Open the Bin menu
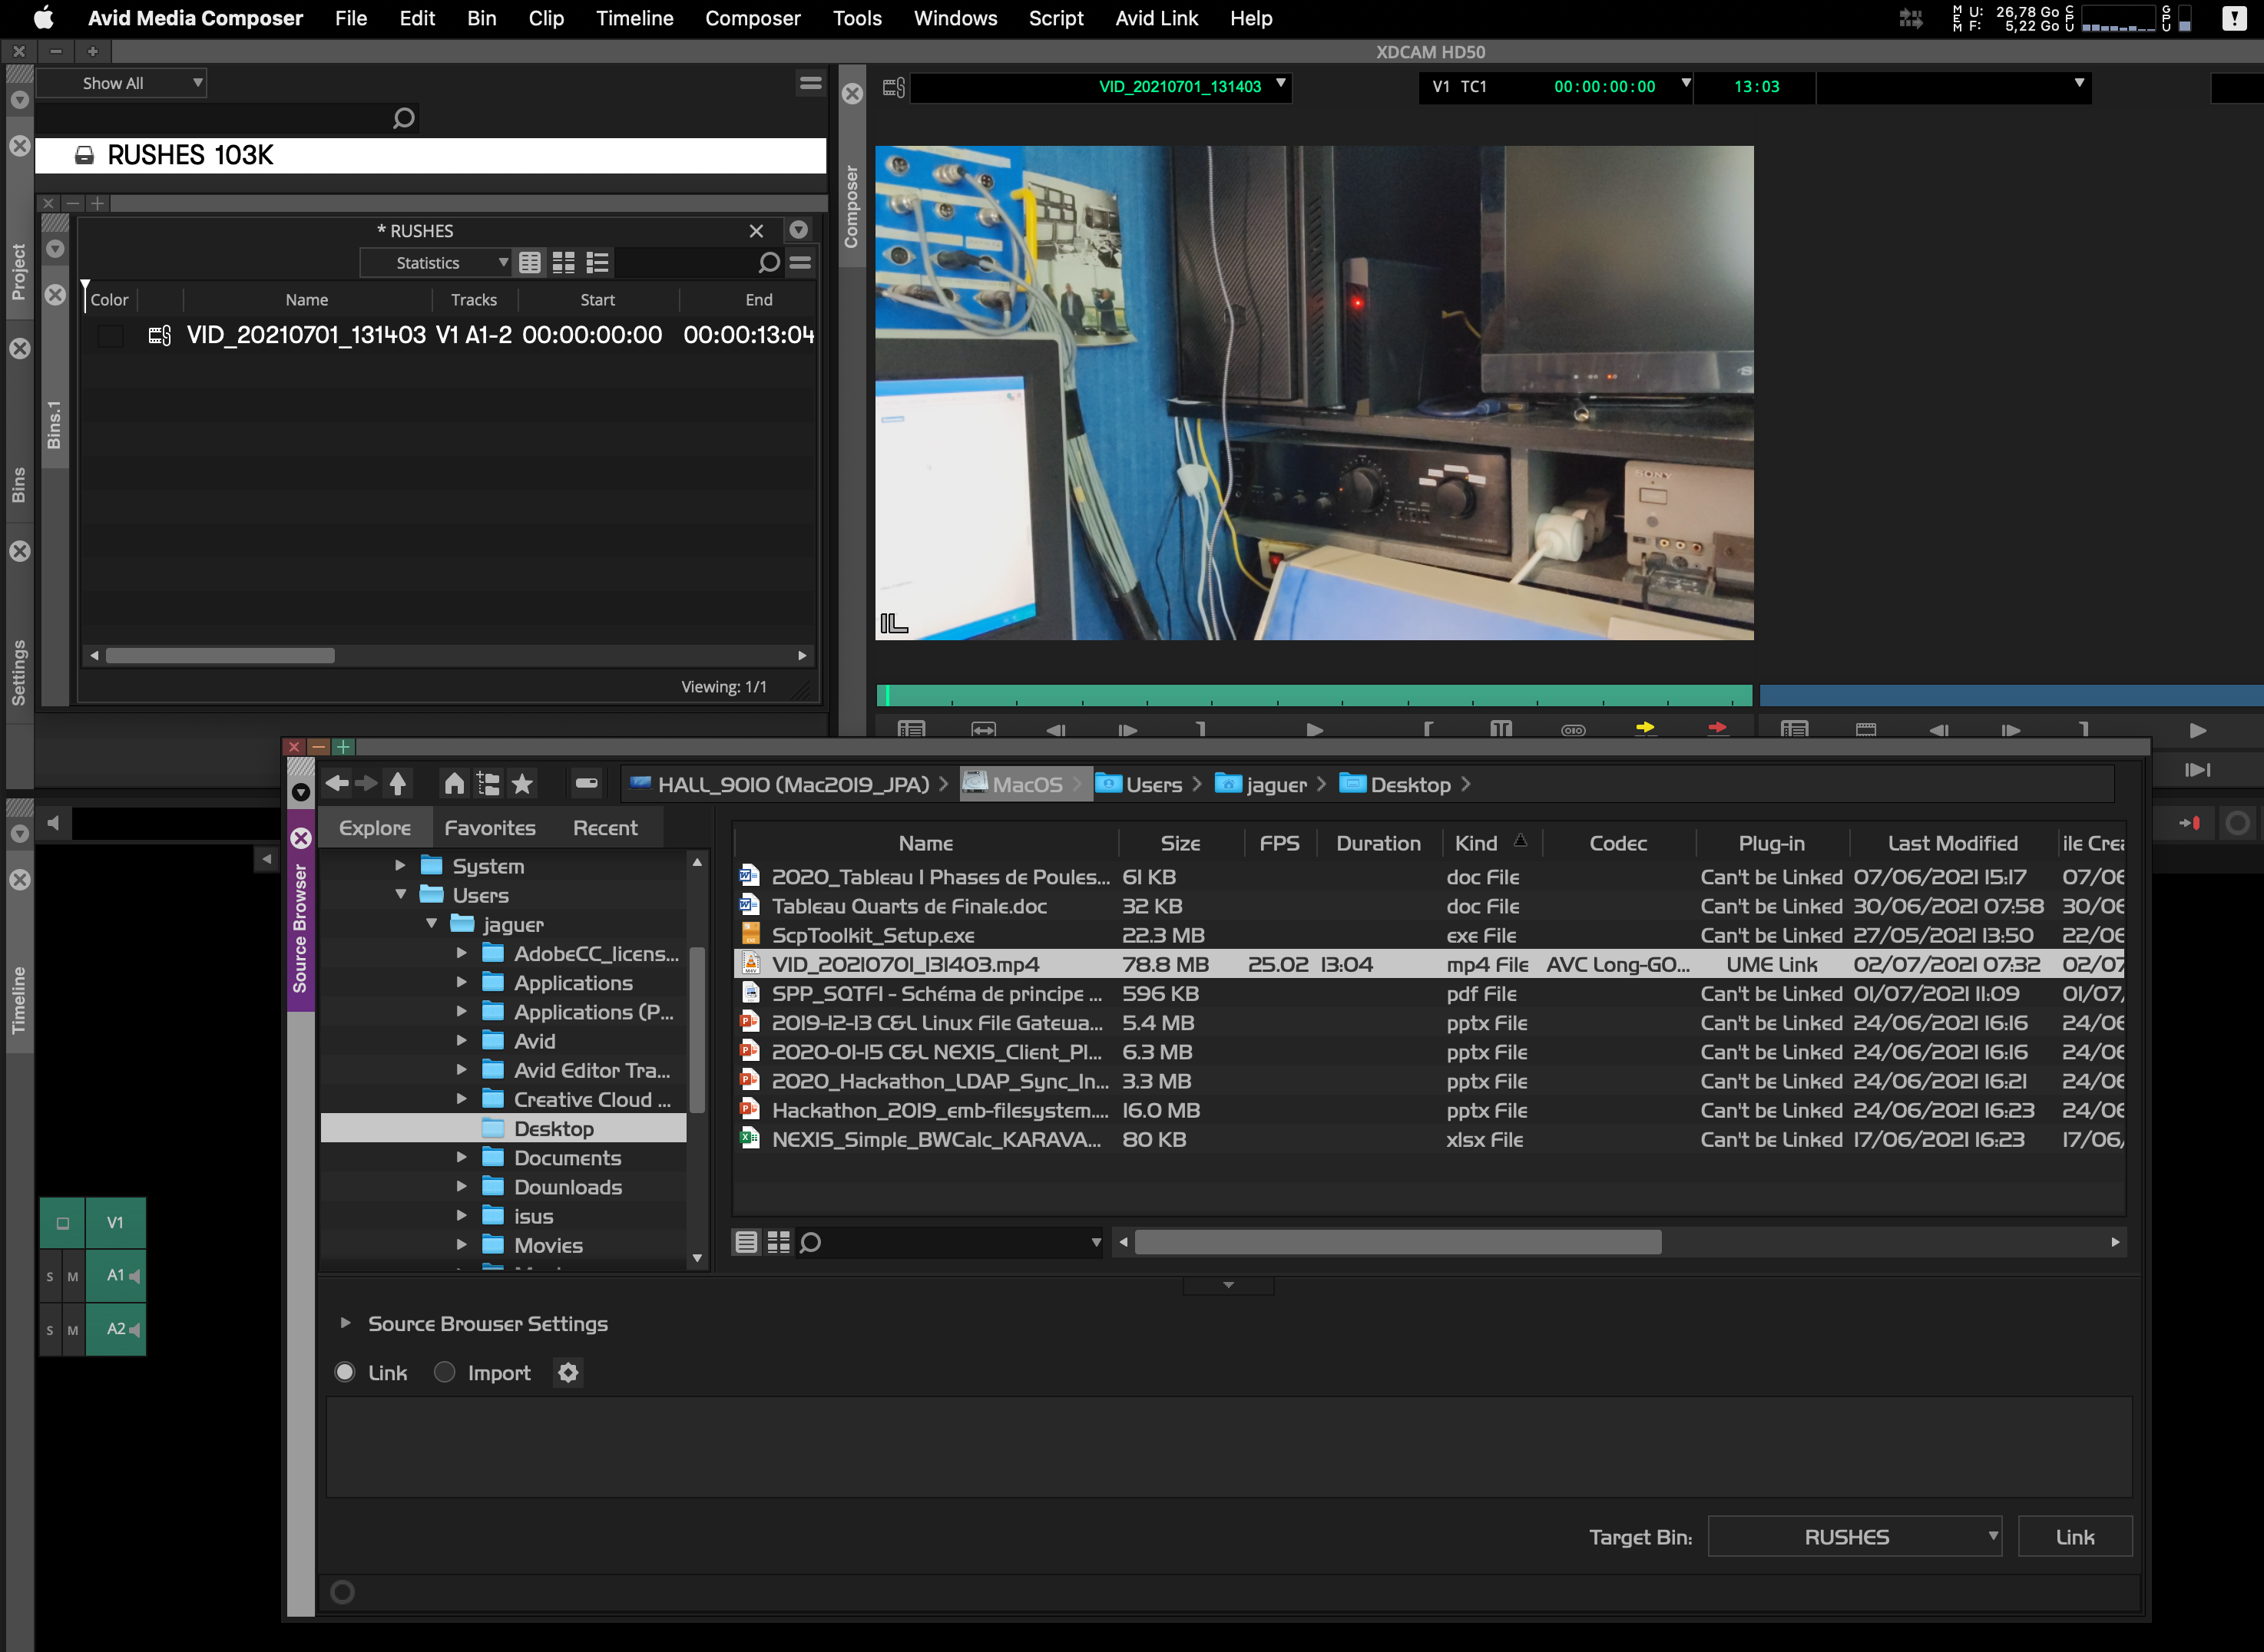This screenshot has width=2264, height=1652. pos(482,18)
